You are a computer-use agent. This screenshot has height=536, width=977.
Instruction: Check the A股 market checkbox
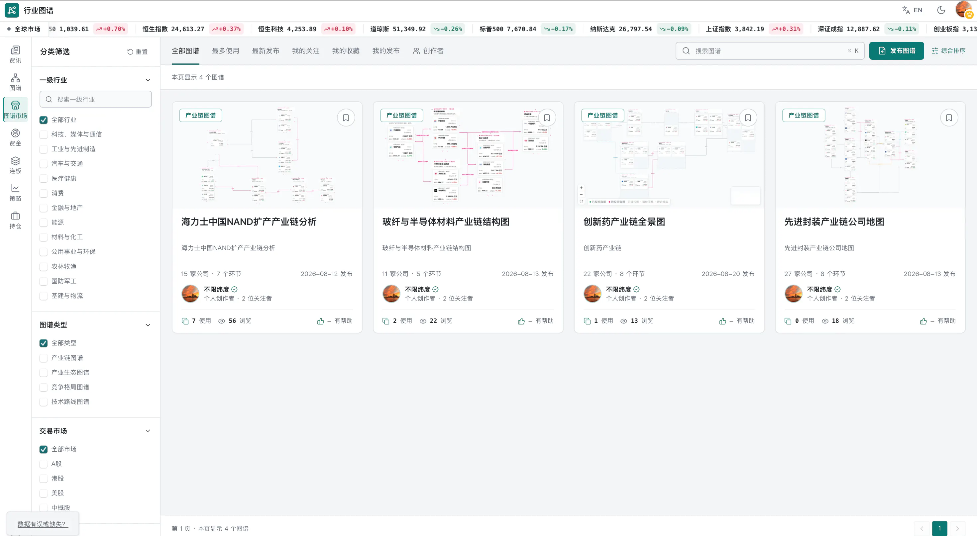pos(44,464)
